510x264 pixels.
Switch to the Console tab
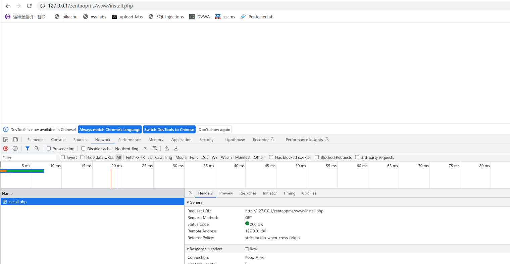point(58,140)
